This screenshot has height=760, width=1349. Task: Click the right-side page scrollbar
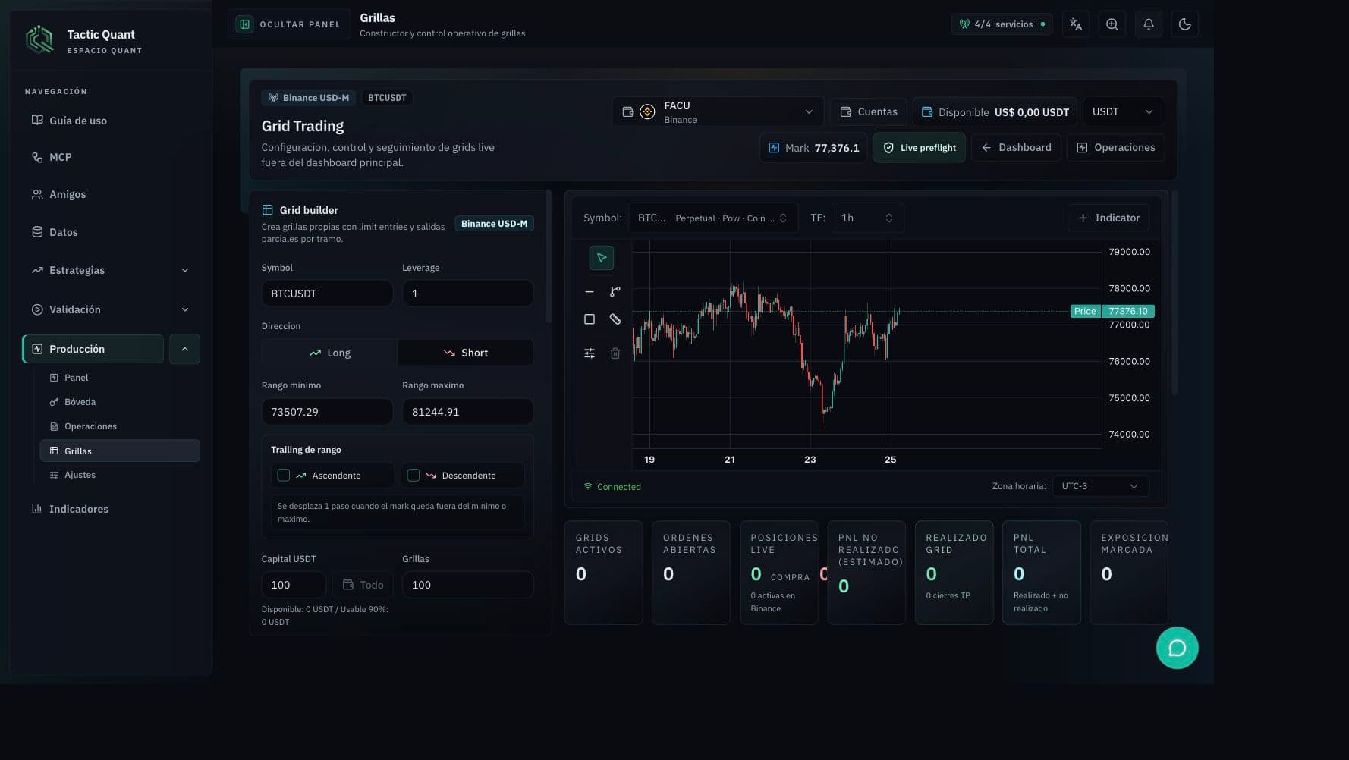pyautogui.click(x=1174, y=292)
